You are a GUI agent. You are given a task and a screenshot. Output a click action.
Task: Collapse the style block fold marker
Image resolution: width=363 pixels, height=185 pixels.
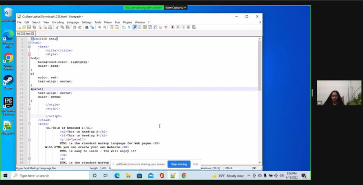coord(29,54)
